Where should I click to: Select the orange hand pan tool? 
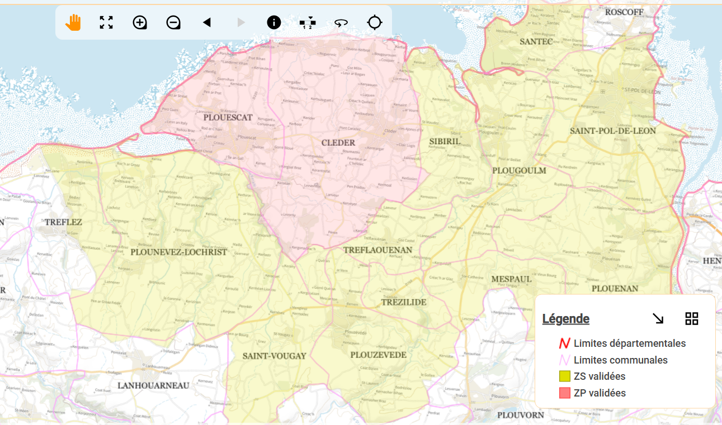click(73, 22)
